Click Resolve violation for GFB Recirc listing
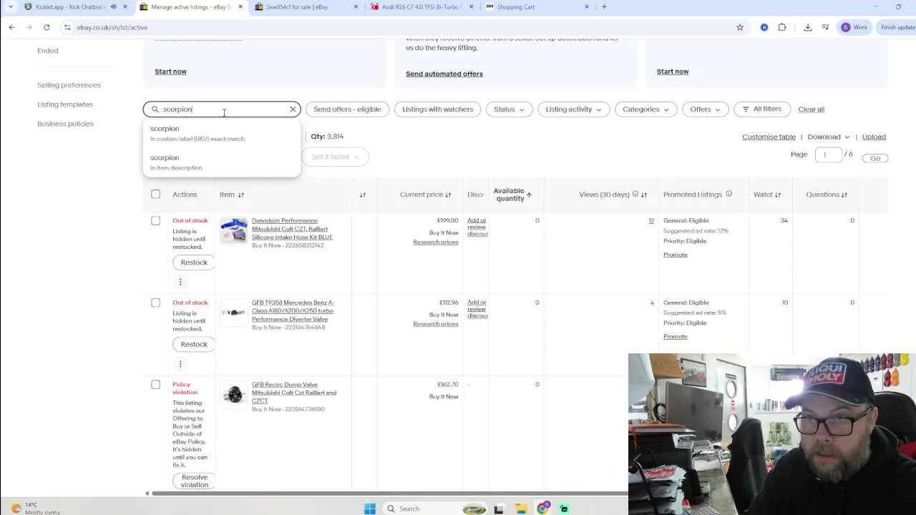916x515 pixels. point(195,481)
